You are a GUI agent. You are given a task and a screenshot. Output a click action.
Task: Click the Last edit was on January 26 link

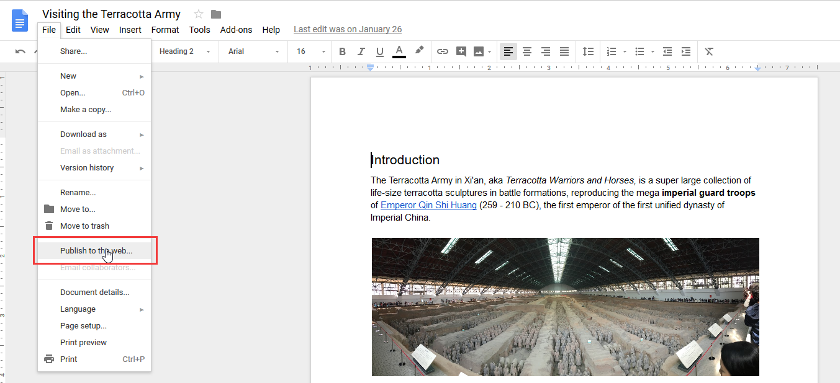(348, 29)
